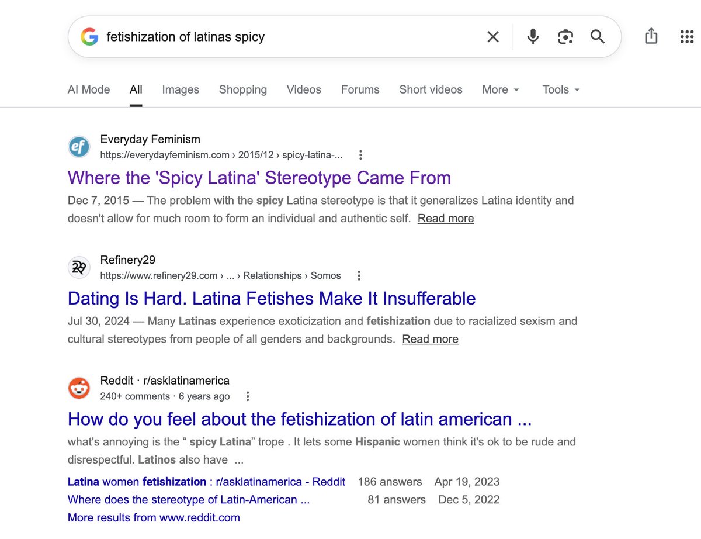Submit search with magnifying glass icon
701x539 pixels.
tap(597, 37)
